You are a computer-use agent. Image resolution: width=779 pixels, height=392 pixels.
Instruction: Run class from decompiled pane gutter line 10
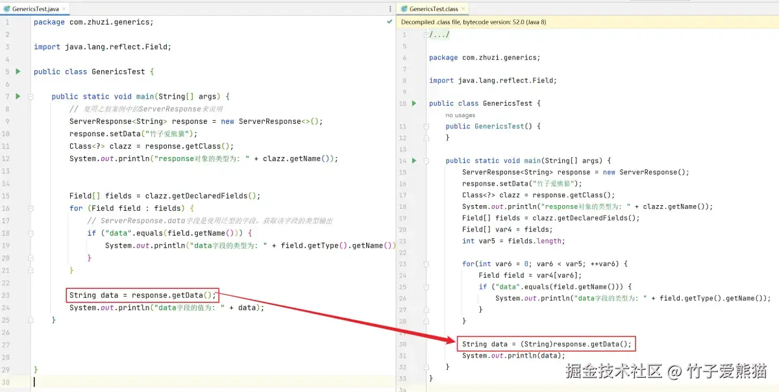coord(414,103)
